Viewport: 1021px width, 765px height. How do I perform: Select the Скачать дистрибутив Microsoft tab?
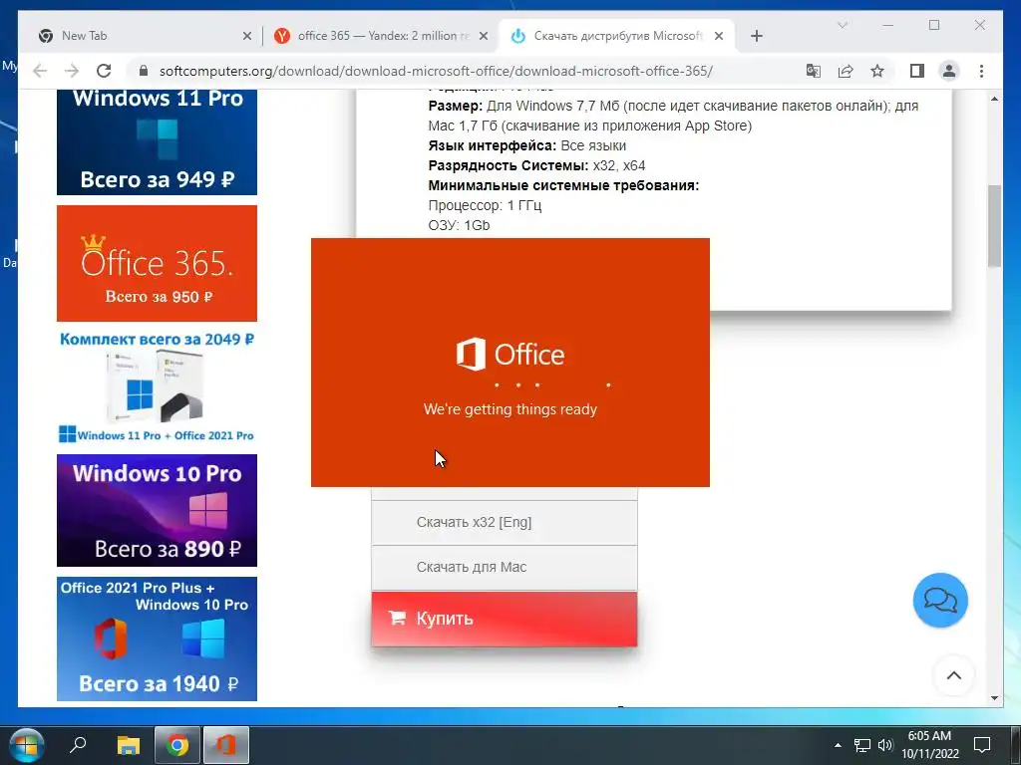(616, 36)
